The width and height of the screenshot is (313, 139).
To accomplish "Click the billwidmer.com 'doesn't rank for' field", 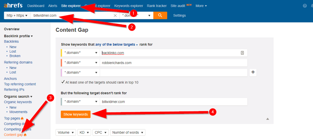I will coord(174,101).
